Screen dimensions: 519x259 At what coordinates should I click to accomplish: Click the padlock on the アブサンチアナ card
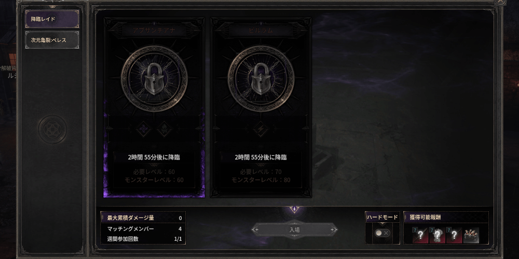click(x=154, y=79)
